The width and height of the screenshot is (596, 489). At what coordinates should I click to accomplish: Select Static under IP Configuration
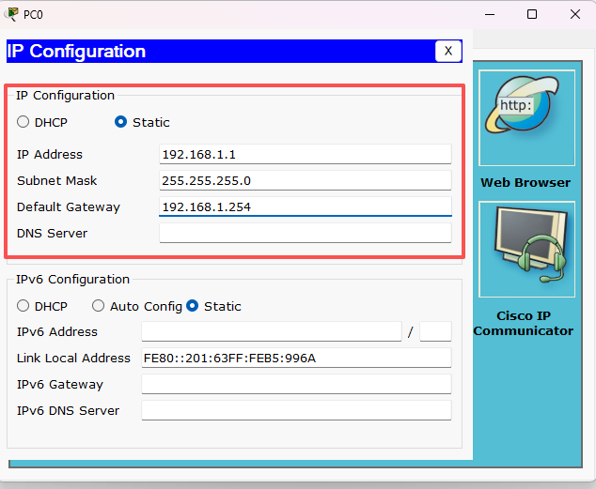[x=121, y=122]
